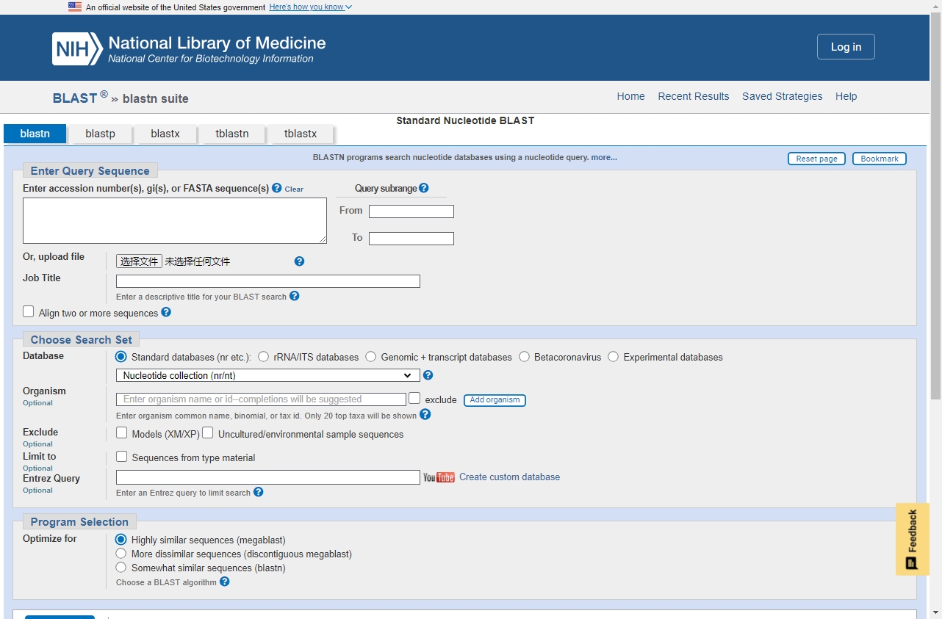Click the Organism name input field

point(261,399)
